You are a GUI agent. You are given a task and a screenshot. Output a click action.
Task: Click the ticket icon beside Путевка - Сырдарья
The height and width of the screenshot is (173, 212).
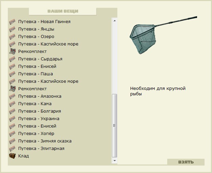pos(12,59)
